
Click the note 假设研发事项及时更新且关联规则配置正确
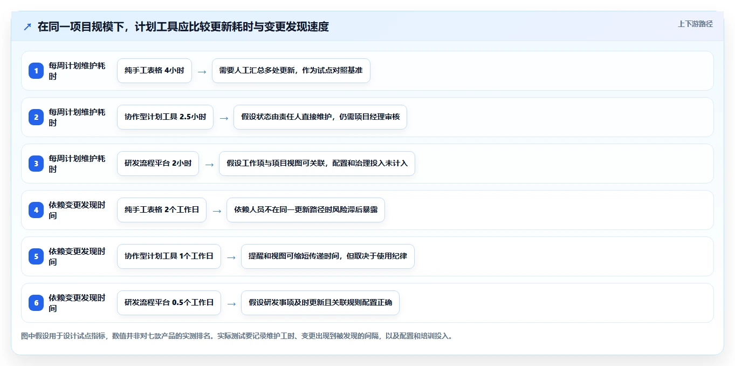coord(320,303)
